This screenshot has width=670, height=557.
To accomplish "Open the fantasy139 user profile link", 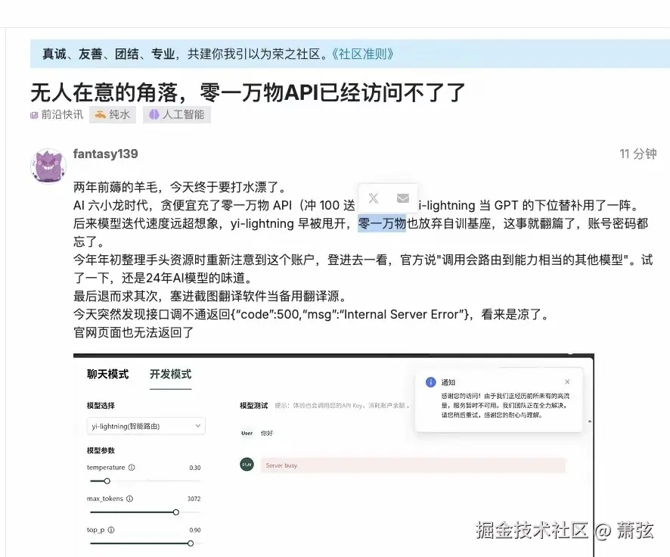I will (106, 154).
